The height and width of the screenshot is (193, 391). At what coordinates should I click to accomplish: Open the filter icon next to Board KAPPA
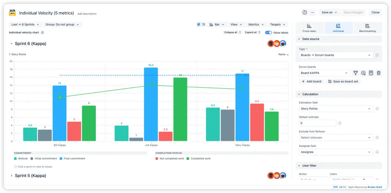(355, 73)
